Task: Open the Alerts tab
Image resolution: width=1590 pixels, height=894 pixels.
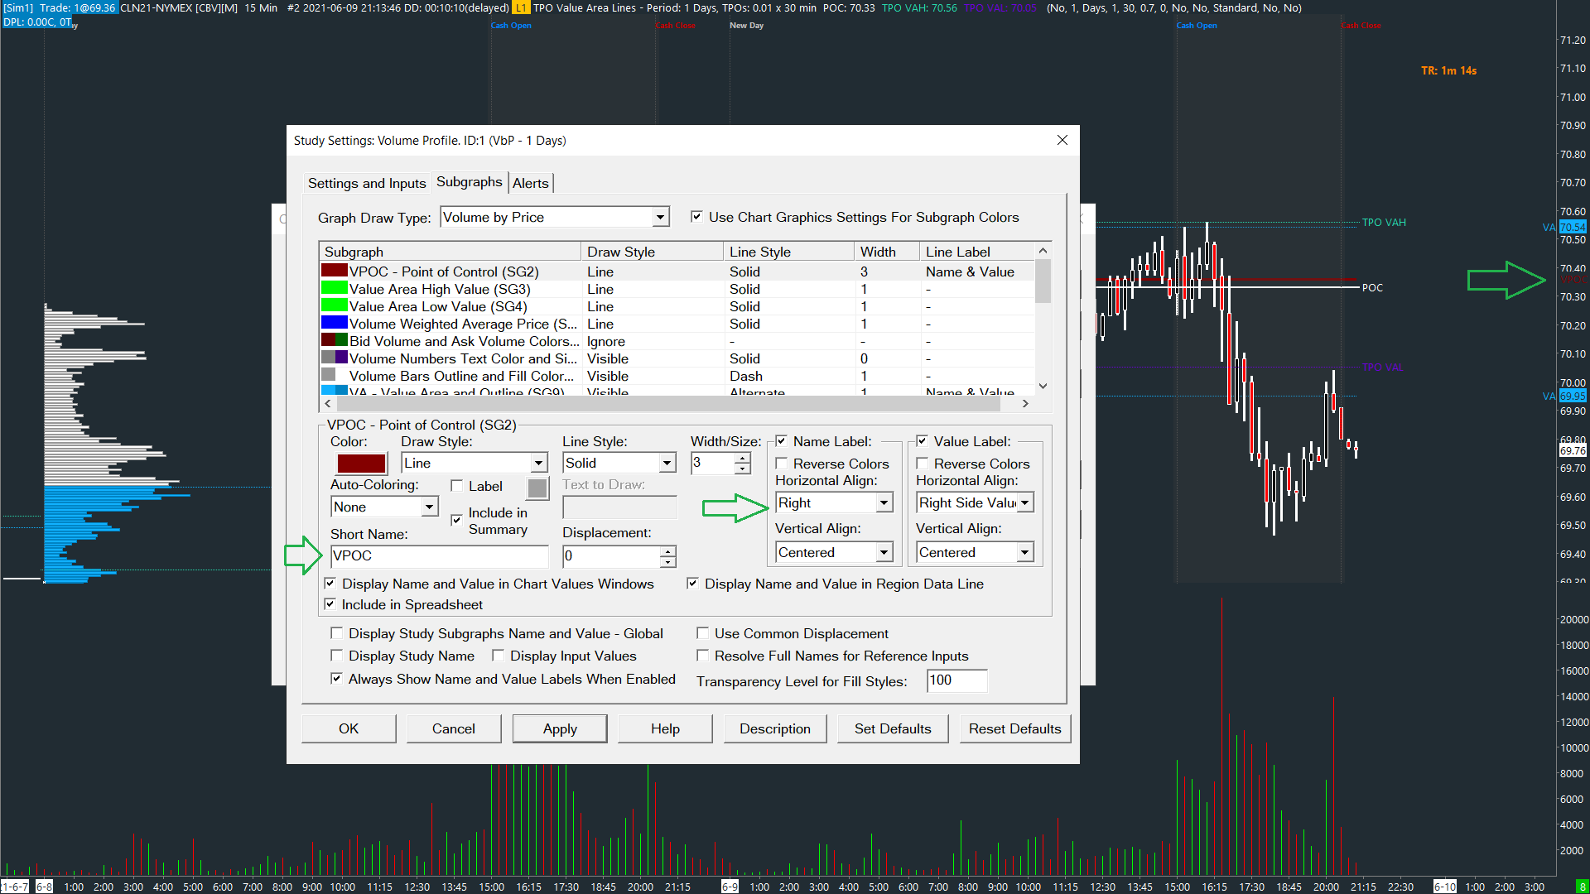Action: point(530,183)
